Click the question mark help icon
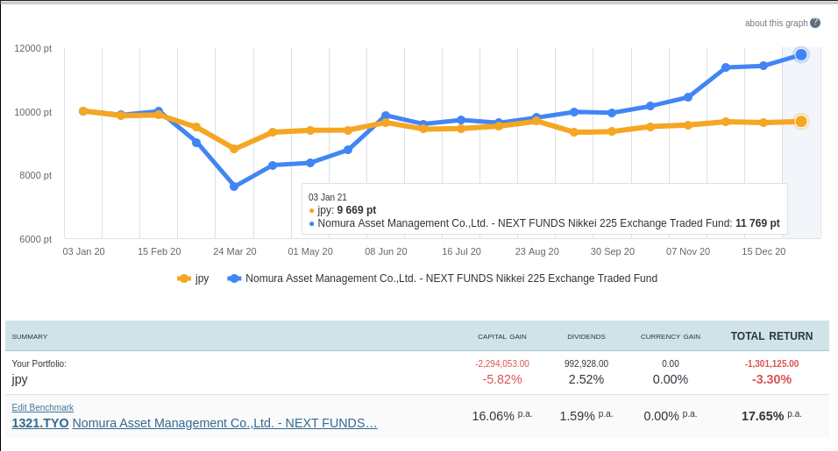The image size is (838, 451). [815, 23]
